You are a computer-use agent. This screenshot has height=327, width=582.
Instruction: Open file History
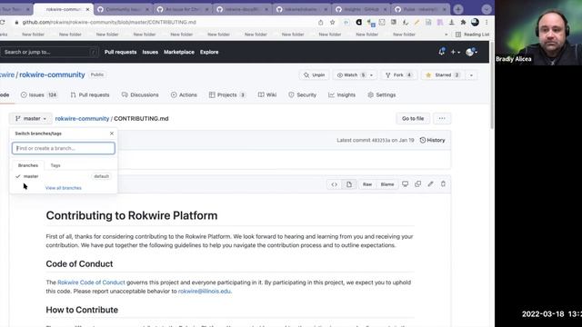pyautogui.click(x=432, y=140)
